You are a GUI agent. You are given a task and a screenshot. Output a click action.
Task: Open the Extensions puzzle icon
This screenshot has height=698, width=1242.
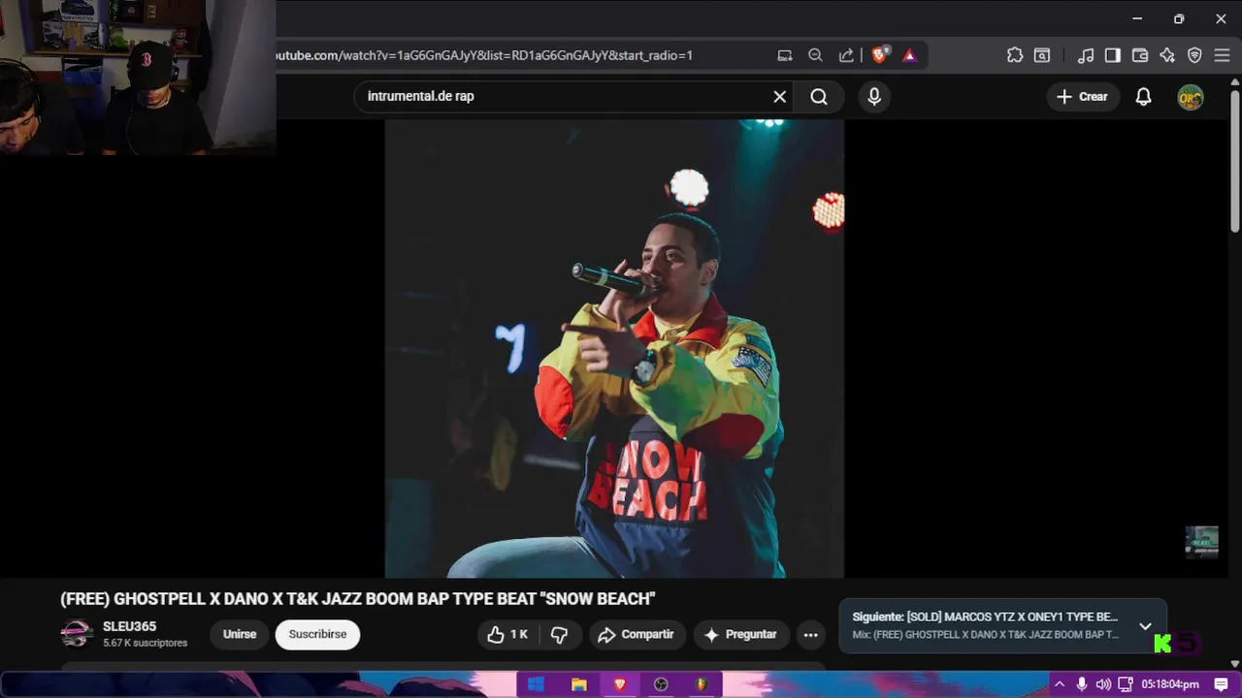click(1015, 55)
